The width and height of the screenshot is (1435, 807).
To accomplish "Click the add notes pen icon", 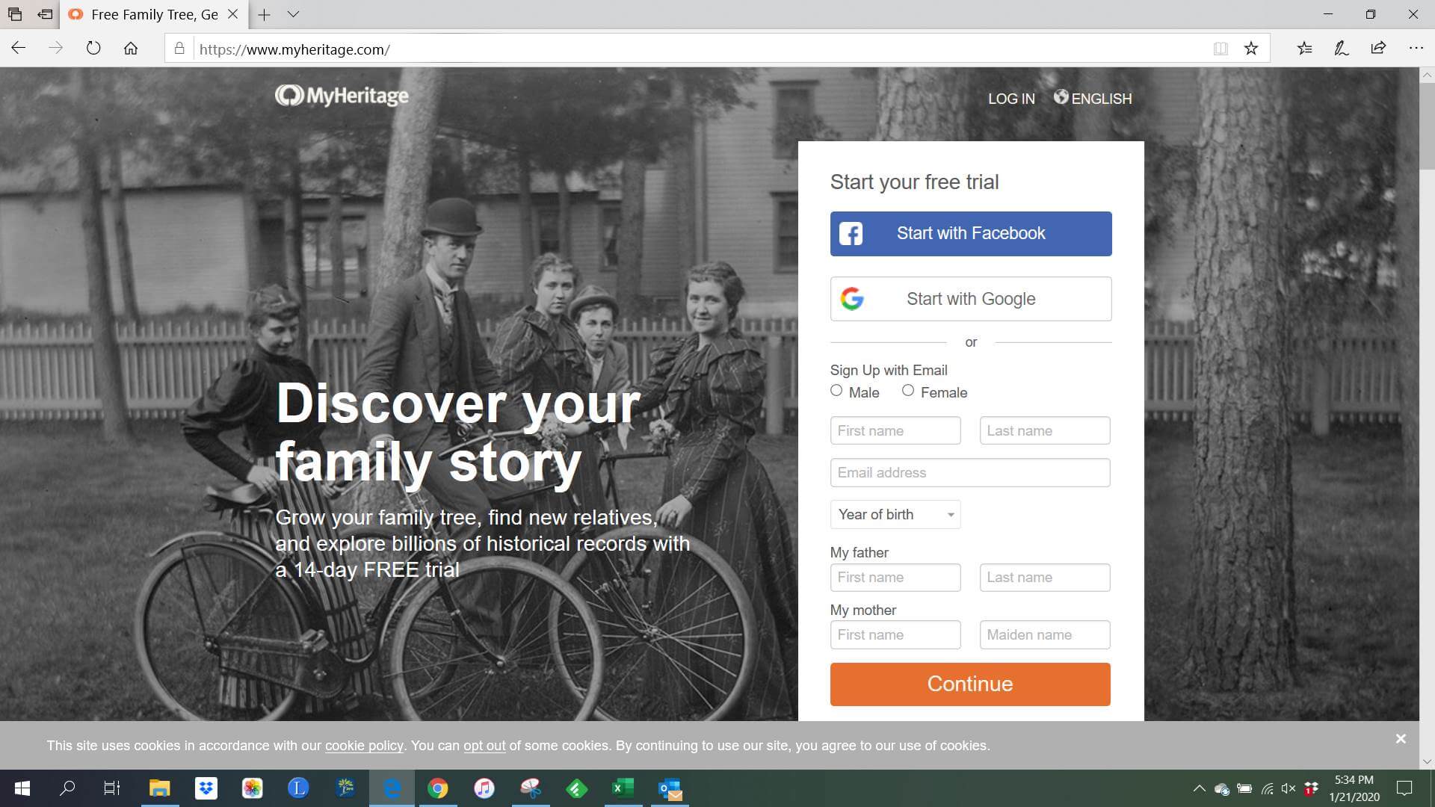I will pos(1342,49).
